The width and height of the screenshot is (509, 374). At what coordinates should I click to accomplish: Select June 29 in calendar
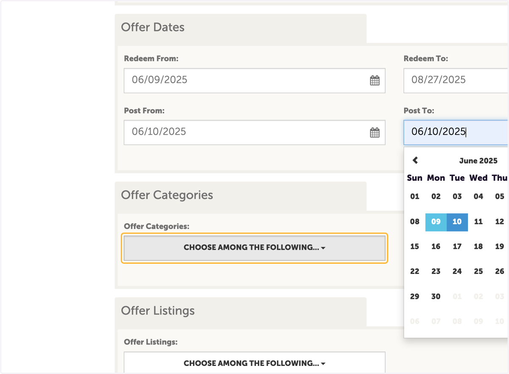pos(415,296)
